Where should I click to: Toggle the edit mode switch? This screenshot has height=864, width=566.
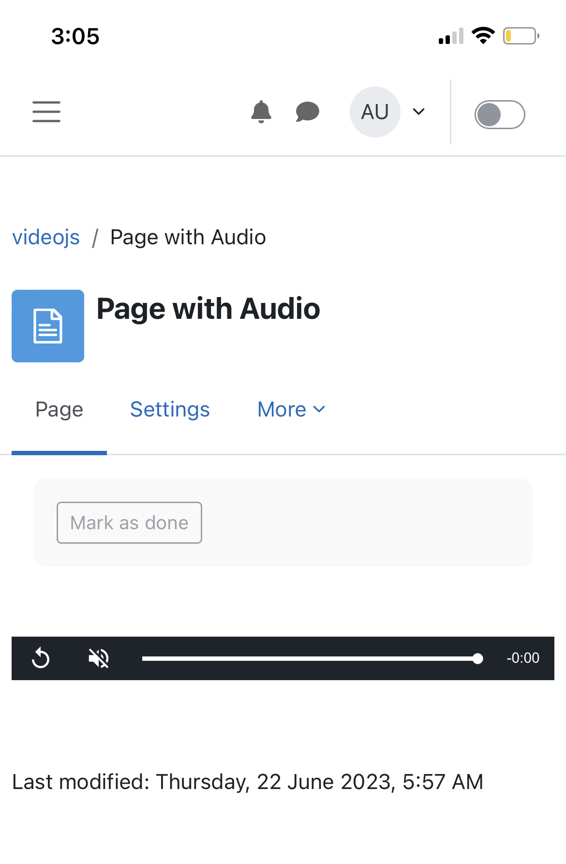point(500,115)
